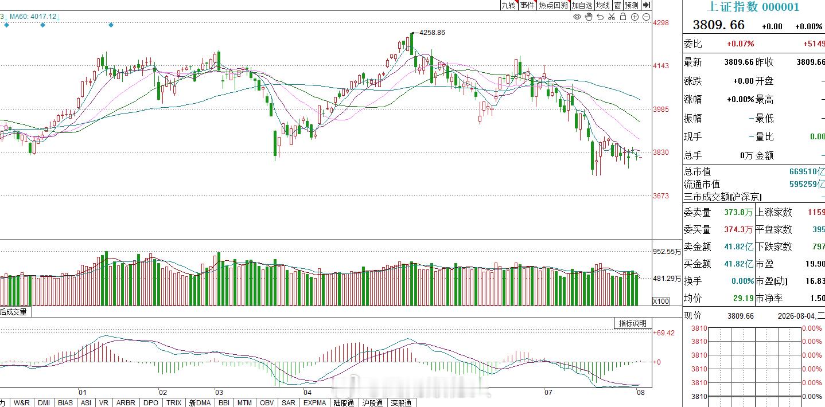Click the 市盈(动) 16.83 value
This screenshot has height=407, width=825.
[x=815, y=281]
